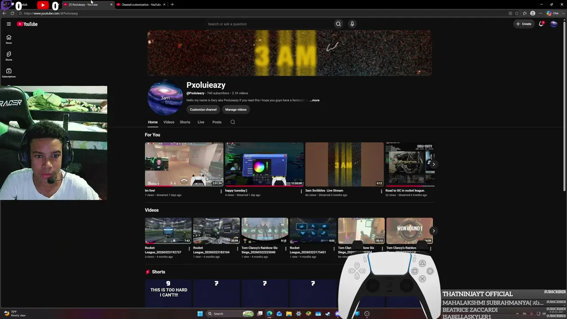
Task: Open Copilot Chat in the browser toolbar
Action: pos(552,13)
